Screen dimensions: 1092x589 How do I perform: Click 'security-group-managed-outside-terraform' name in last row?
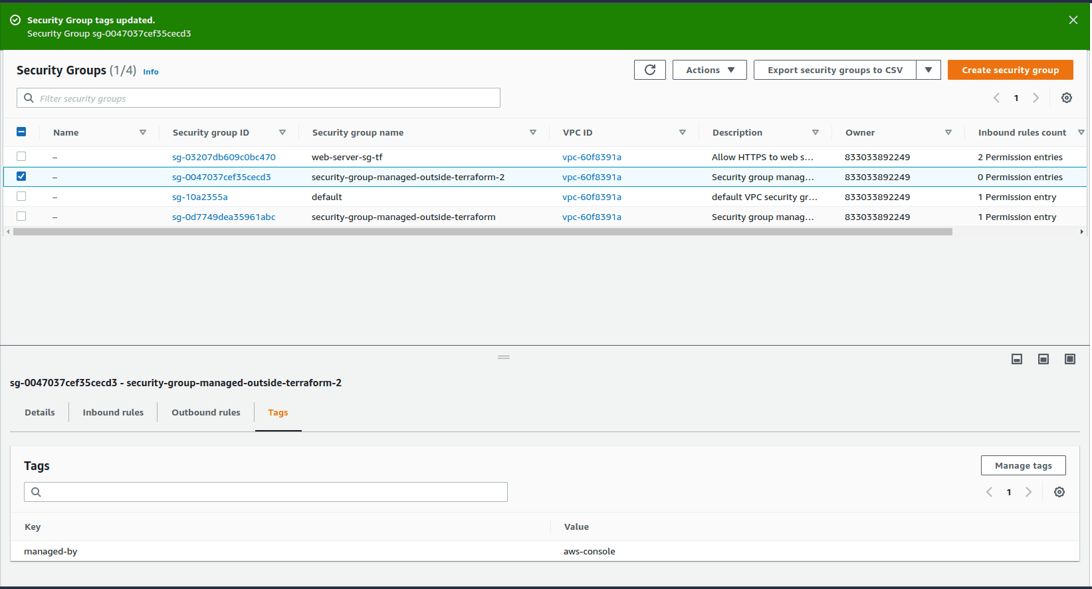403,217
